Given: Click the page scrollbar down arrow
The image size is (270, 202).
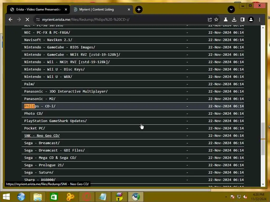Looking at the screenshot, I should click(x=263, y=184).
